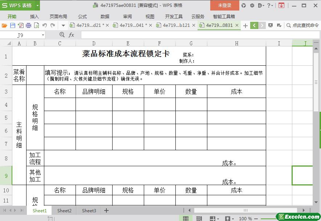Switch to normal view in status bar
This screenshot has height=221, width=321.
coord(186,218)
